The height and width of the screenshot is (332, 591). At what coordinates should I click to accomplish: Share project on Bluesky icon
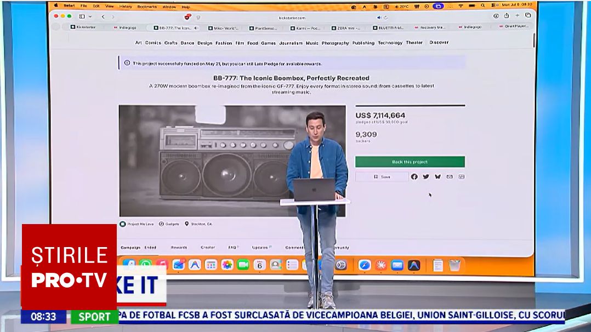(x=437, y=177)
